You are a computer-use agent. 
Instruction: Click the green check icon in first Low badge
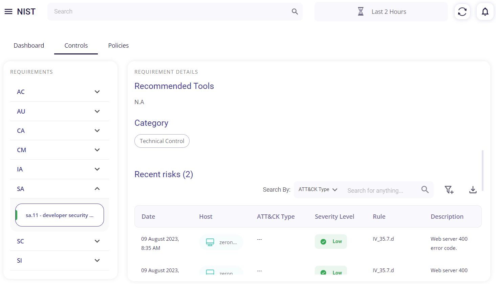(x=323, y=242)
